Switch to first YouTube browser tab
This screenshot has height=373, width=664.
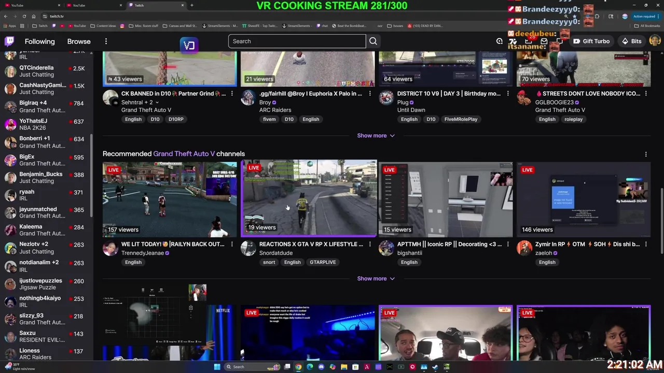32,5
